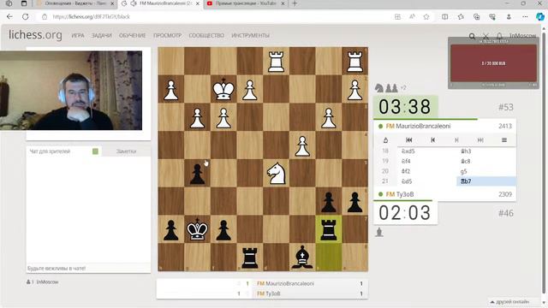
Task: Click chat message input field
Action: click(x=88, y=268)
